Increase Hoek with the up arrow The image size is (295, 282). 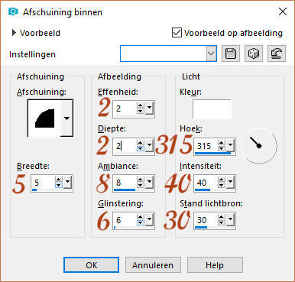[x=222, y=143]
